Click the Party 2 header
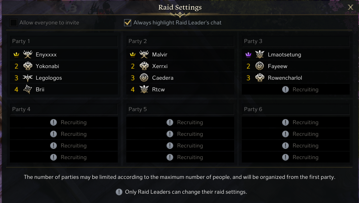This screenshot has width=359, height=203. click(180, 41)
